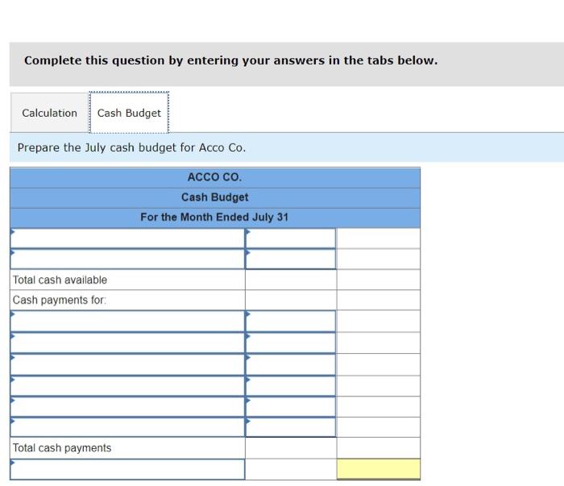Click the Cash Budget table title row
Screen dimensions: 564x486
215,197
